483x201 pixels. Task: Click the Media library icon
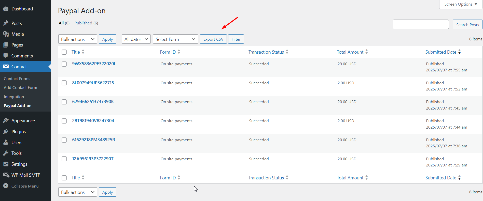pyautogui.click(x=6, y=34)
